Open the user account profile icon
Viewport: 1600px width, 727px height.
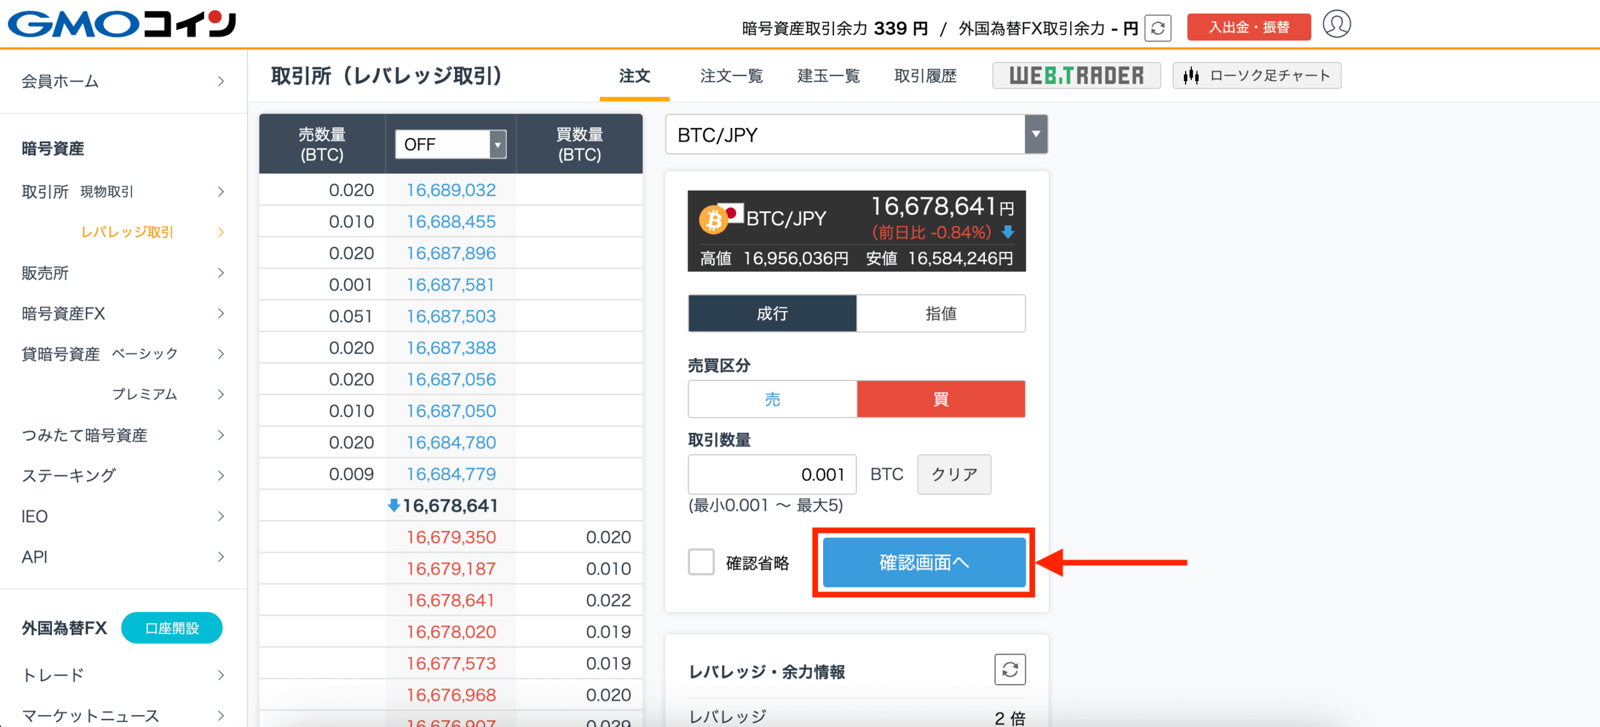tap(1336, 25)
